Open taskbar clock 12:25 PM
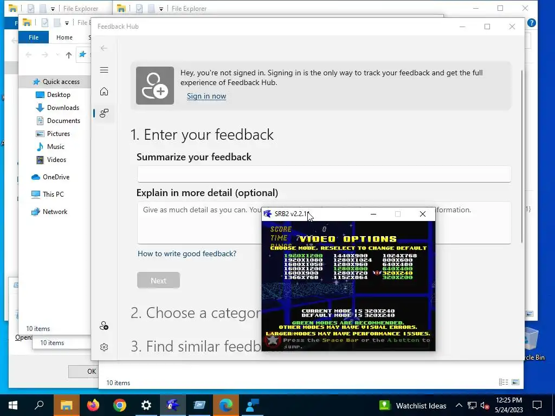The width and height of the screenshot is (555, 416). (508, 405)
